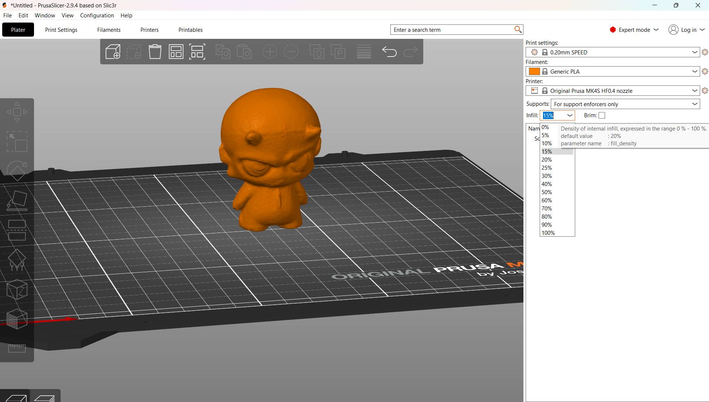Image resolution: width=709 pixels, height=402 pixels.
Task: Select the Scale tool in left toolbar
Action: [x=17, y=141]
